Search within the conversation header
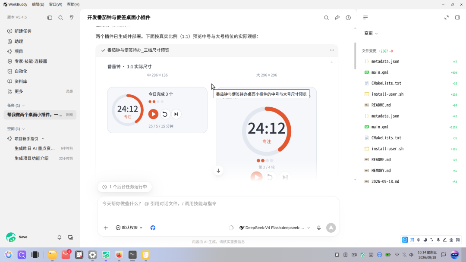466x262 pixels. pos(326,18)
